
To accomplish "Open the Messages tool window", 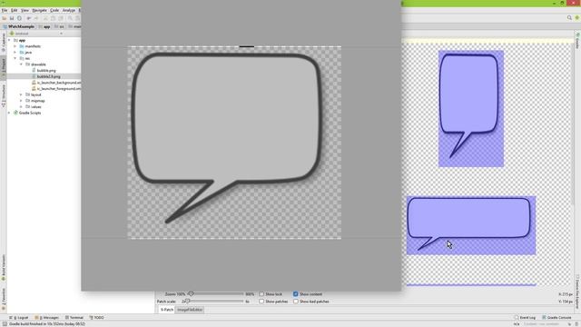I will (x=46, y=318).
